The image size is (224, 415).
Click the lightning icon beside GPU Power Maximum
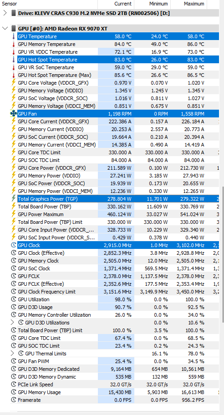[14, 214]
